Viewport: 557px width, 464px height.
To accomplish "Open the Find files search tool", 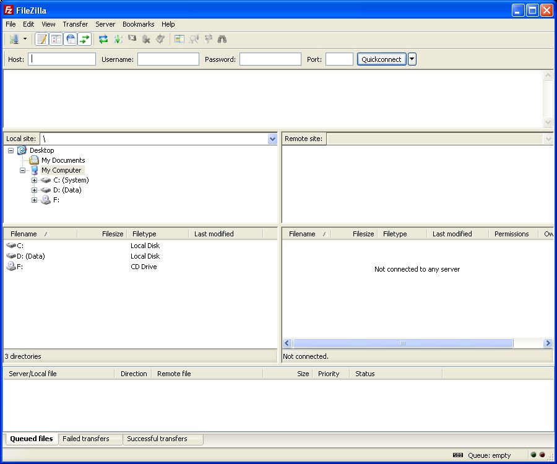I will click(x=221, y=38).
